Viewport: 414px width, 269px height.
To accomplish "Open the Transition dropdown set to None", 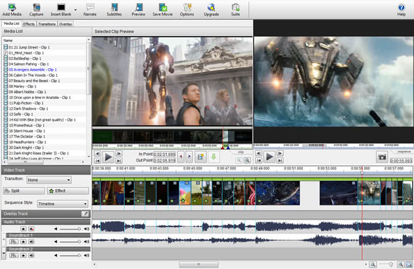I will pos(49,180).
